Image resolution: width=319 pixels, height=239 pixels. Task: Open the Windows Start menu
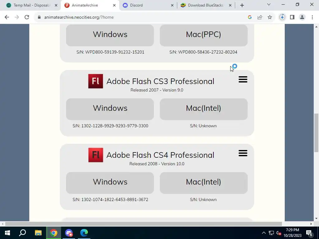(x=7, y=233)
